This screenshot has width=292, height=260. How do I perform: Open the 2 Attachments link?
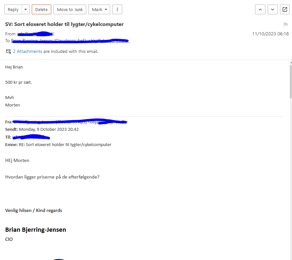(x=28, y=51)
